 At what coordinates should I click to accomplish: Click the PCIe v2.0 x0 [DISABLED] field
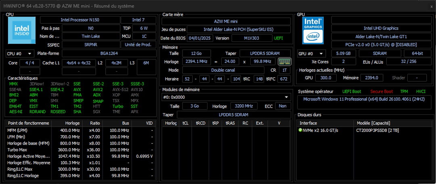pos(381,44)
